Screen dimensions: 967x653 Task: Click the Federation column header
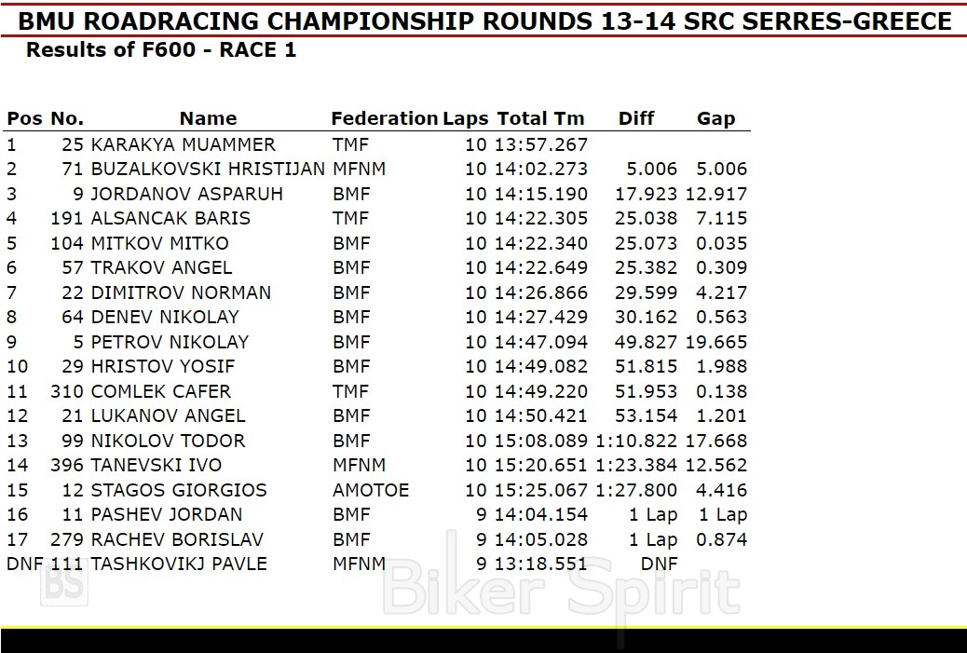tap(384, 118)
